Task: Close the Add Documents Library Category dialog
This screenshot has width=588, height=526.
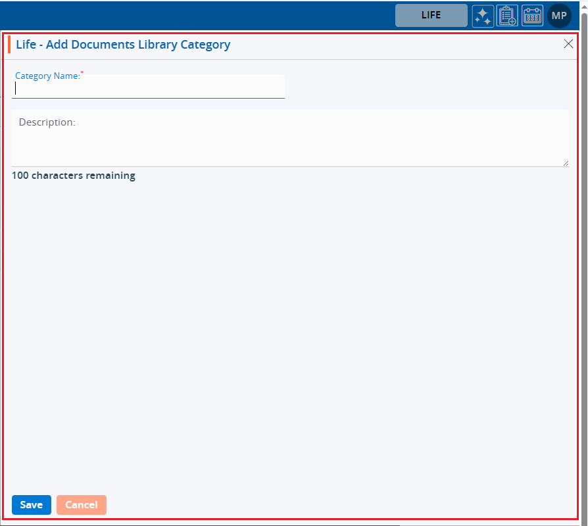Action: [568, 44]
